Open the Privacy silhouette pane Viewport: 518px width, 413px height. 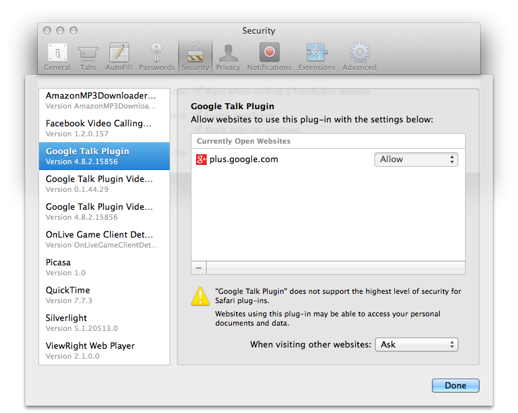coord(228,56)
